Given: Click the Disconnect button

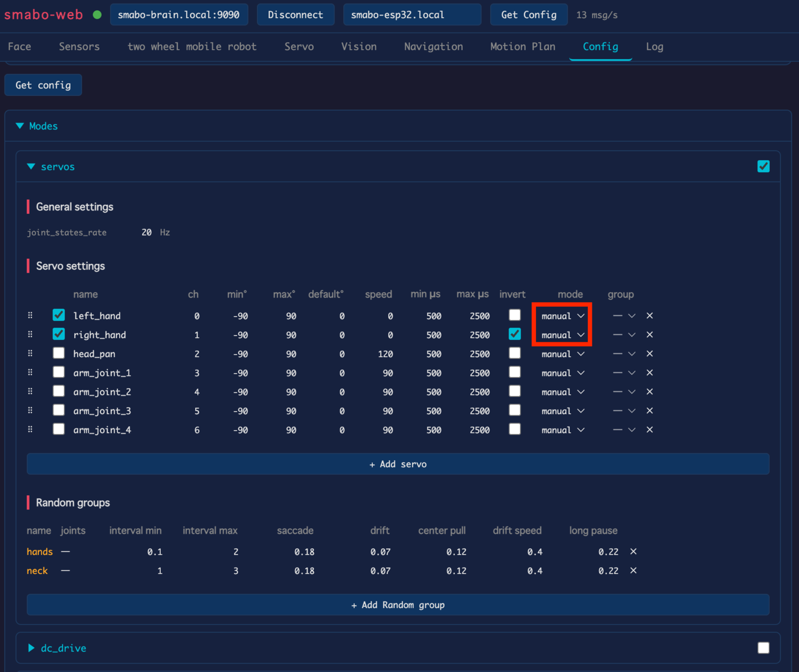Looking at the screenshot, I should pyautogui.click(x=296, y=15).
